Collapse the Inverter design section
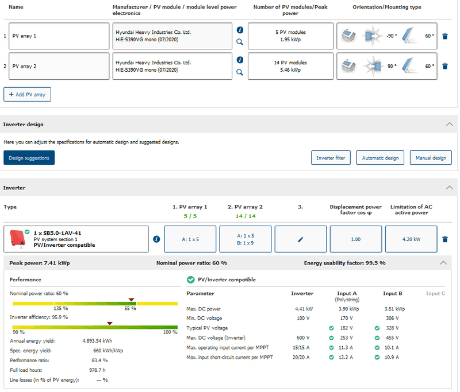This screenshot has width=460, height=392. (x=449, y=124)
